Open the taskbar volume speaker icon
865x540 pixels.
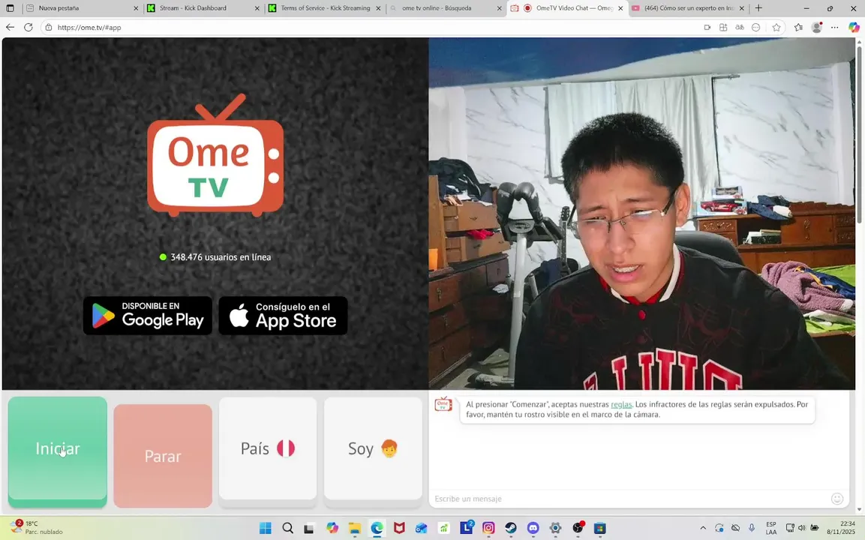801,528
